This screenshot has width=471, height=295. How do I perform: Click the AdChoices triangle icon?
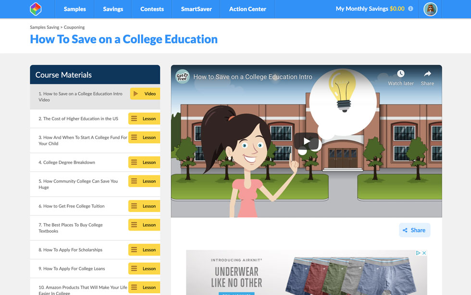[x=418, y=253]
